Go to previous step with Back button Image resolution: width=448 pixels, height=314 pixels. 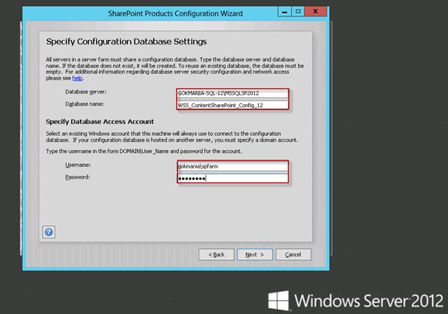pos(217,255)
